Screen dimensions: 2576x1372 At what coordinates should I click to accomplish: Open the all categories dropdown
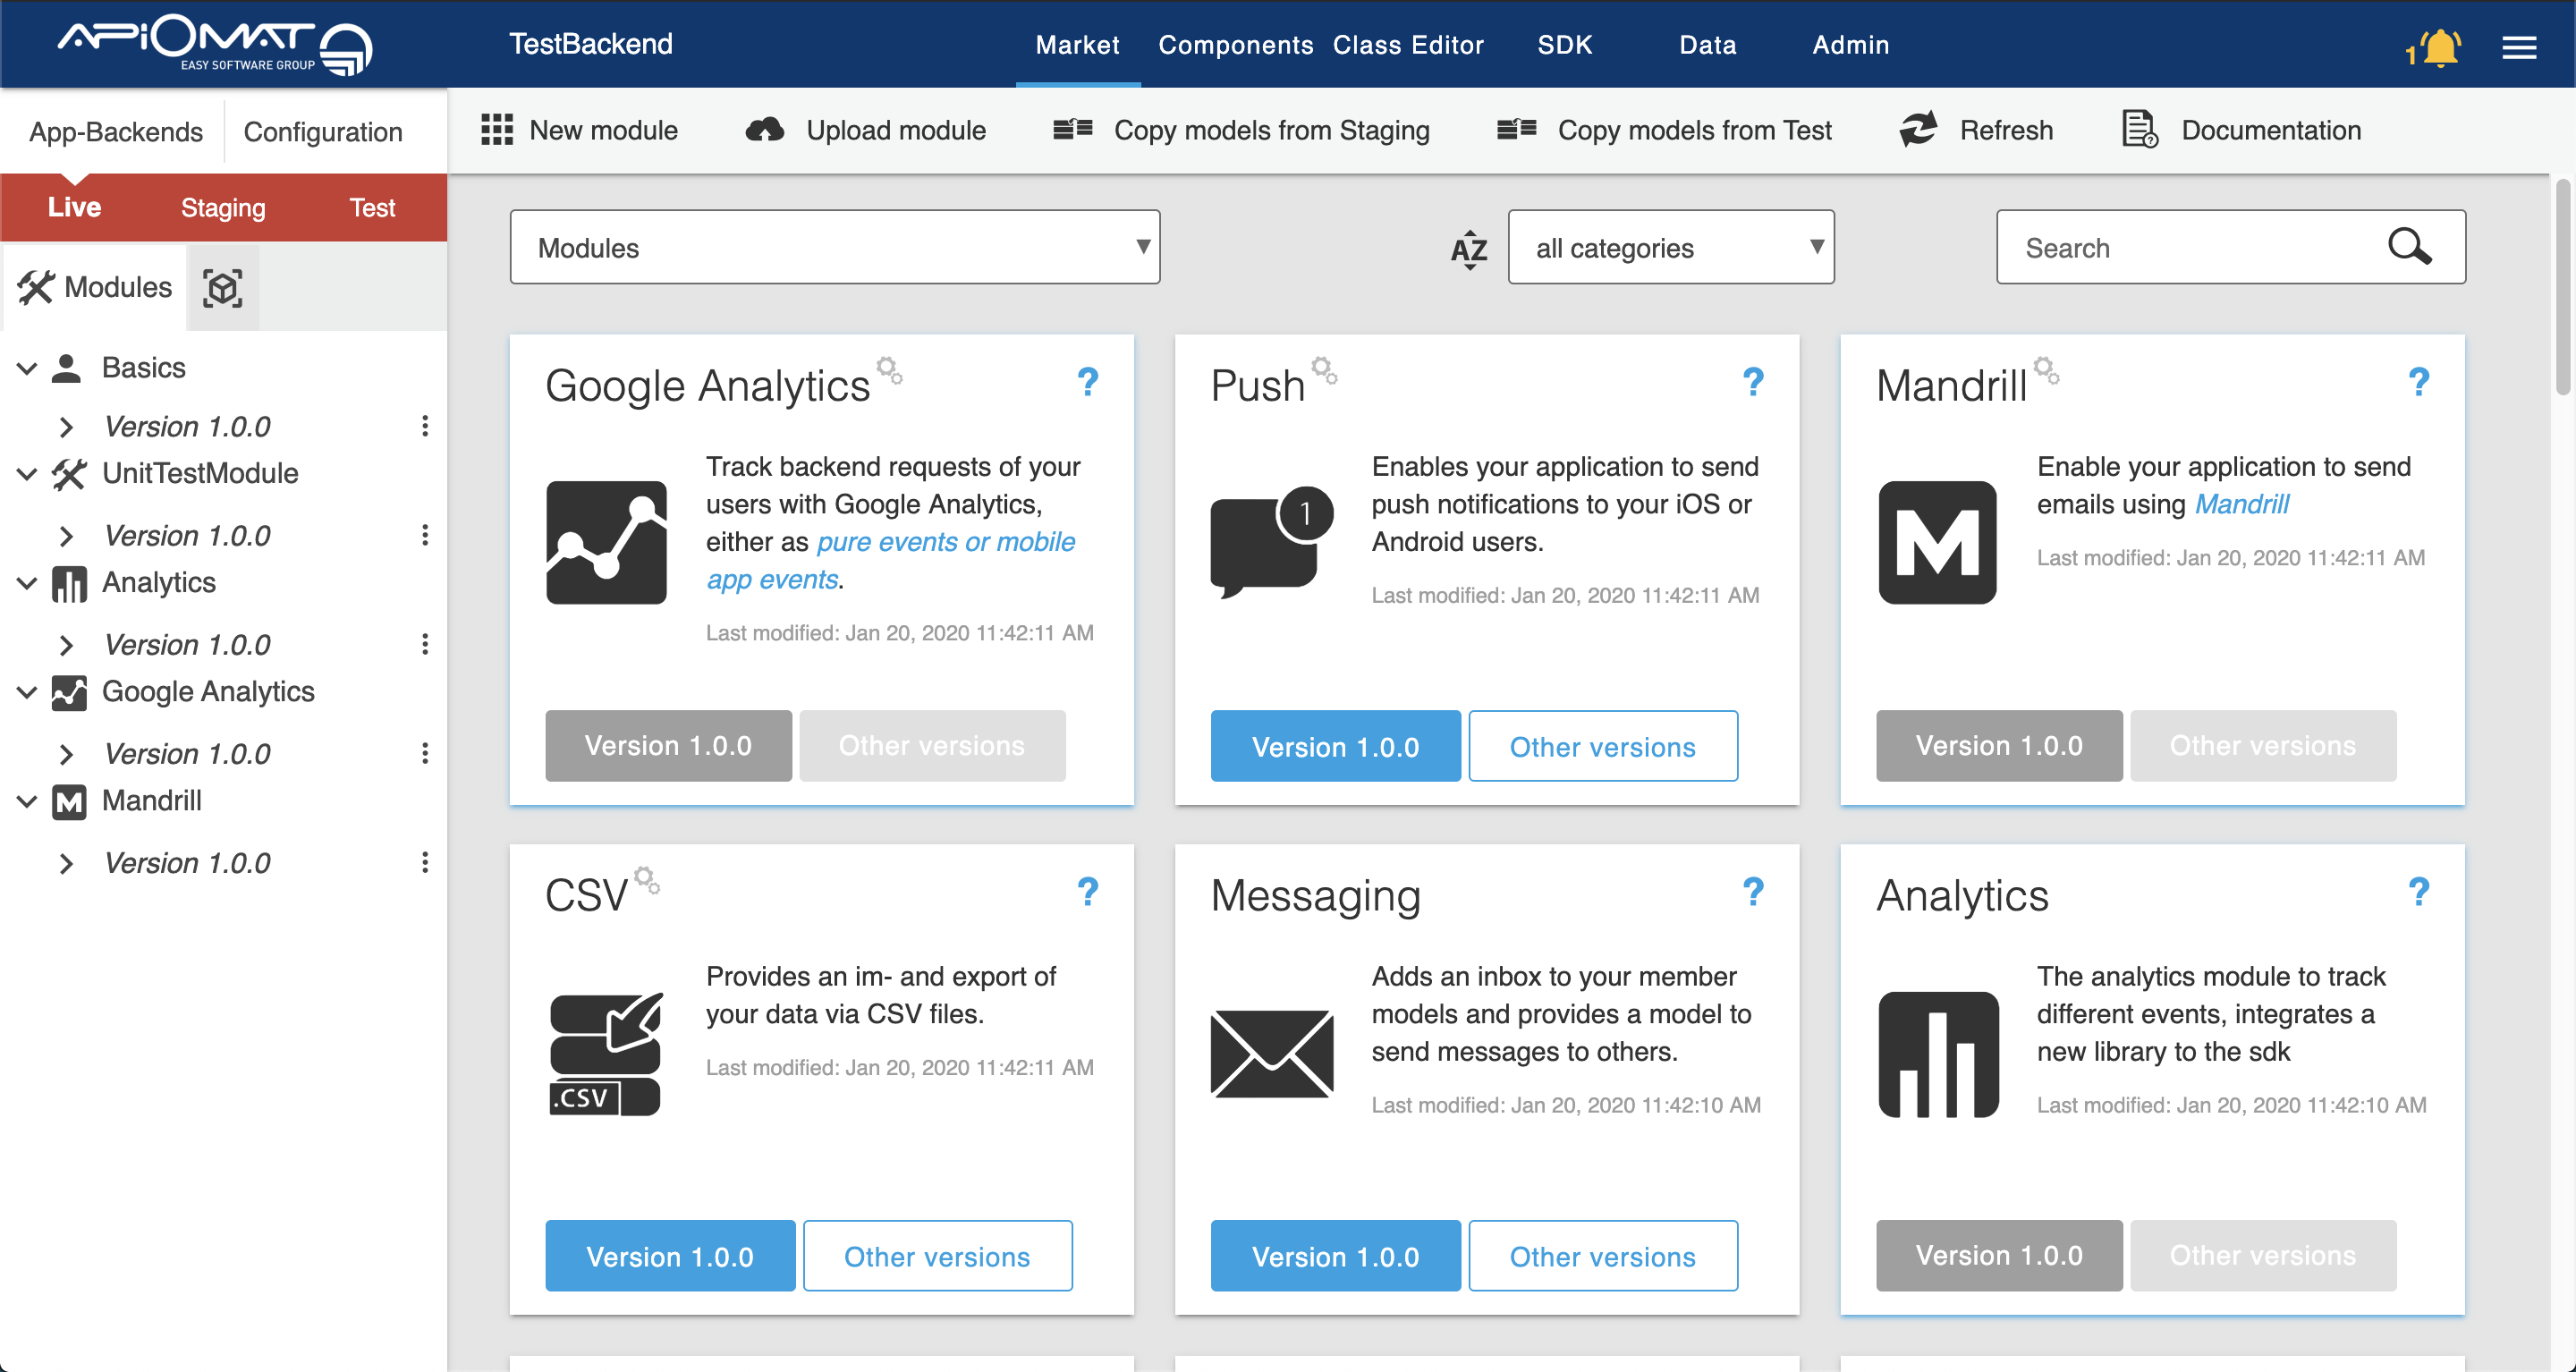1671,247
